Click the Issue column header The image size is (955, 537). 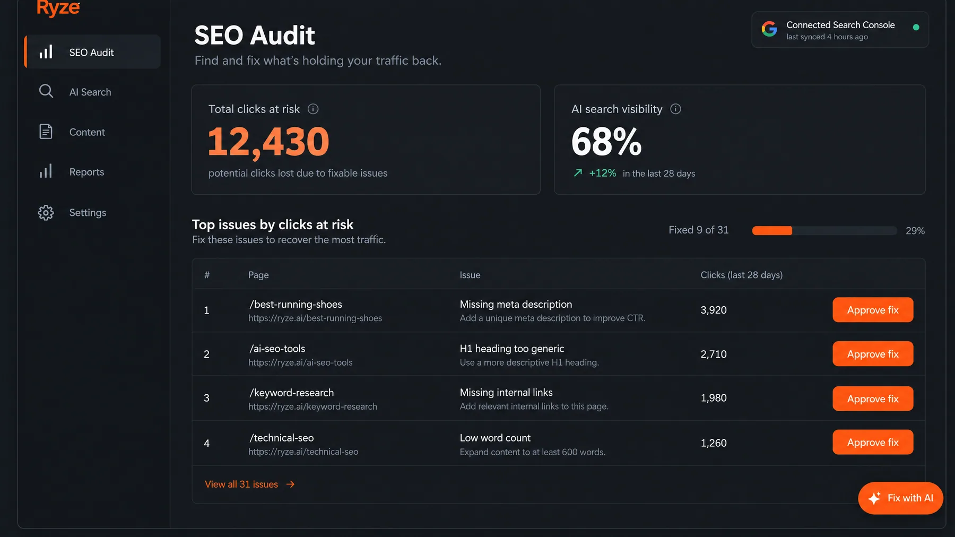pos(470,275)
